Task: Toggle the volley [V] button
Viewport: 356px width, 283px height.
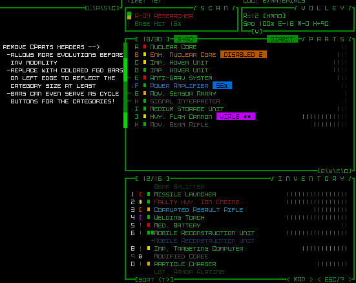Action: coord(257,32)
